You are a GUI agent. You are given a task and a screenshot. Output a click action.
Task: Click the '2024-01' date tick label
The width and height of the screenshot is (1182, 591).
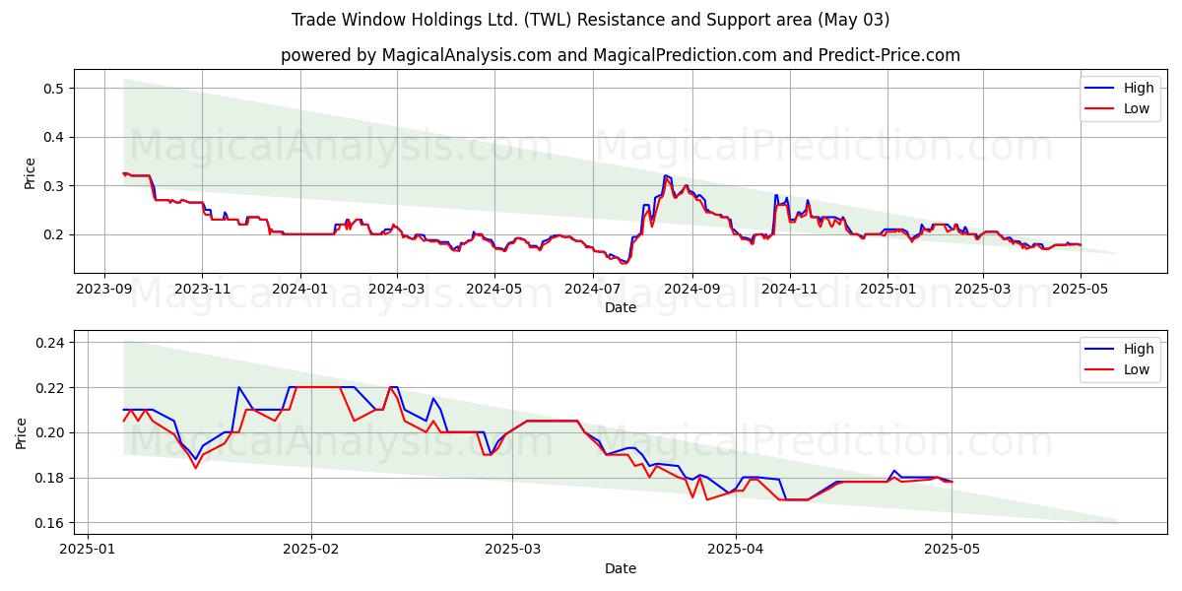point(299,290)
